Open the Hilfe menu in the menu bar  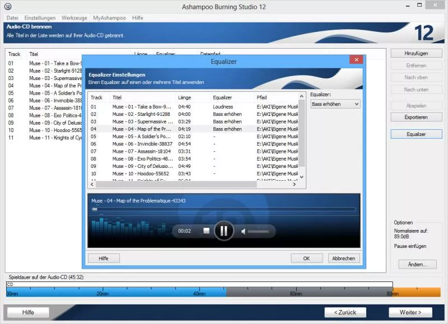[x=137, y=18]
